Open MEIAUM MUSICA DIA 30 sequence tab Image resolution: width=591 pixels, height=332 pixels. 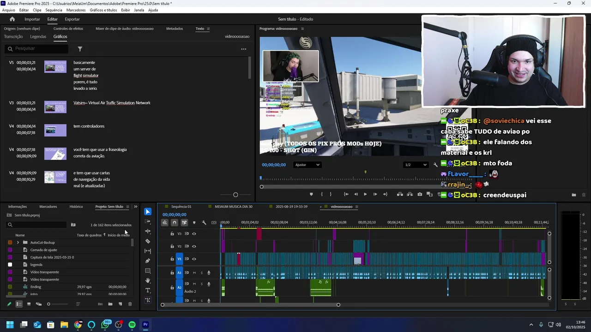[x=234, y=207]
